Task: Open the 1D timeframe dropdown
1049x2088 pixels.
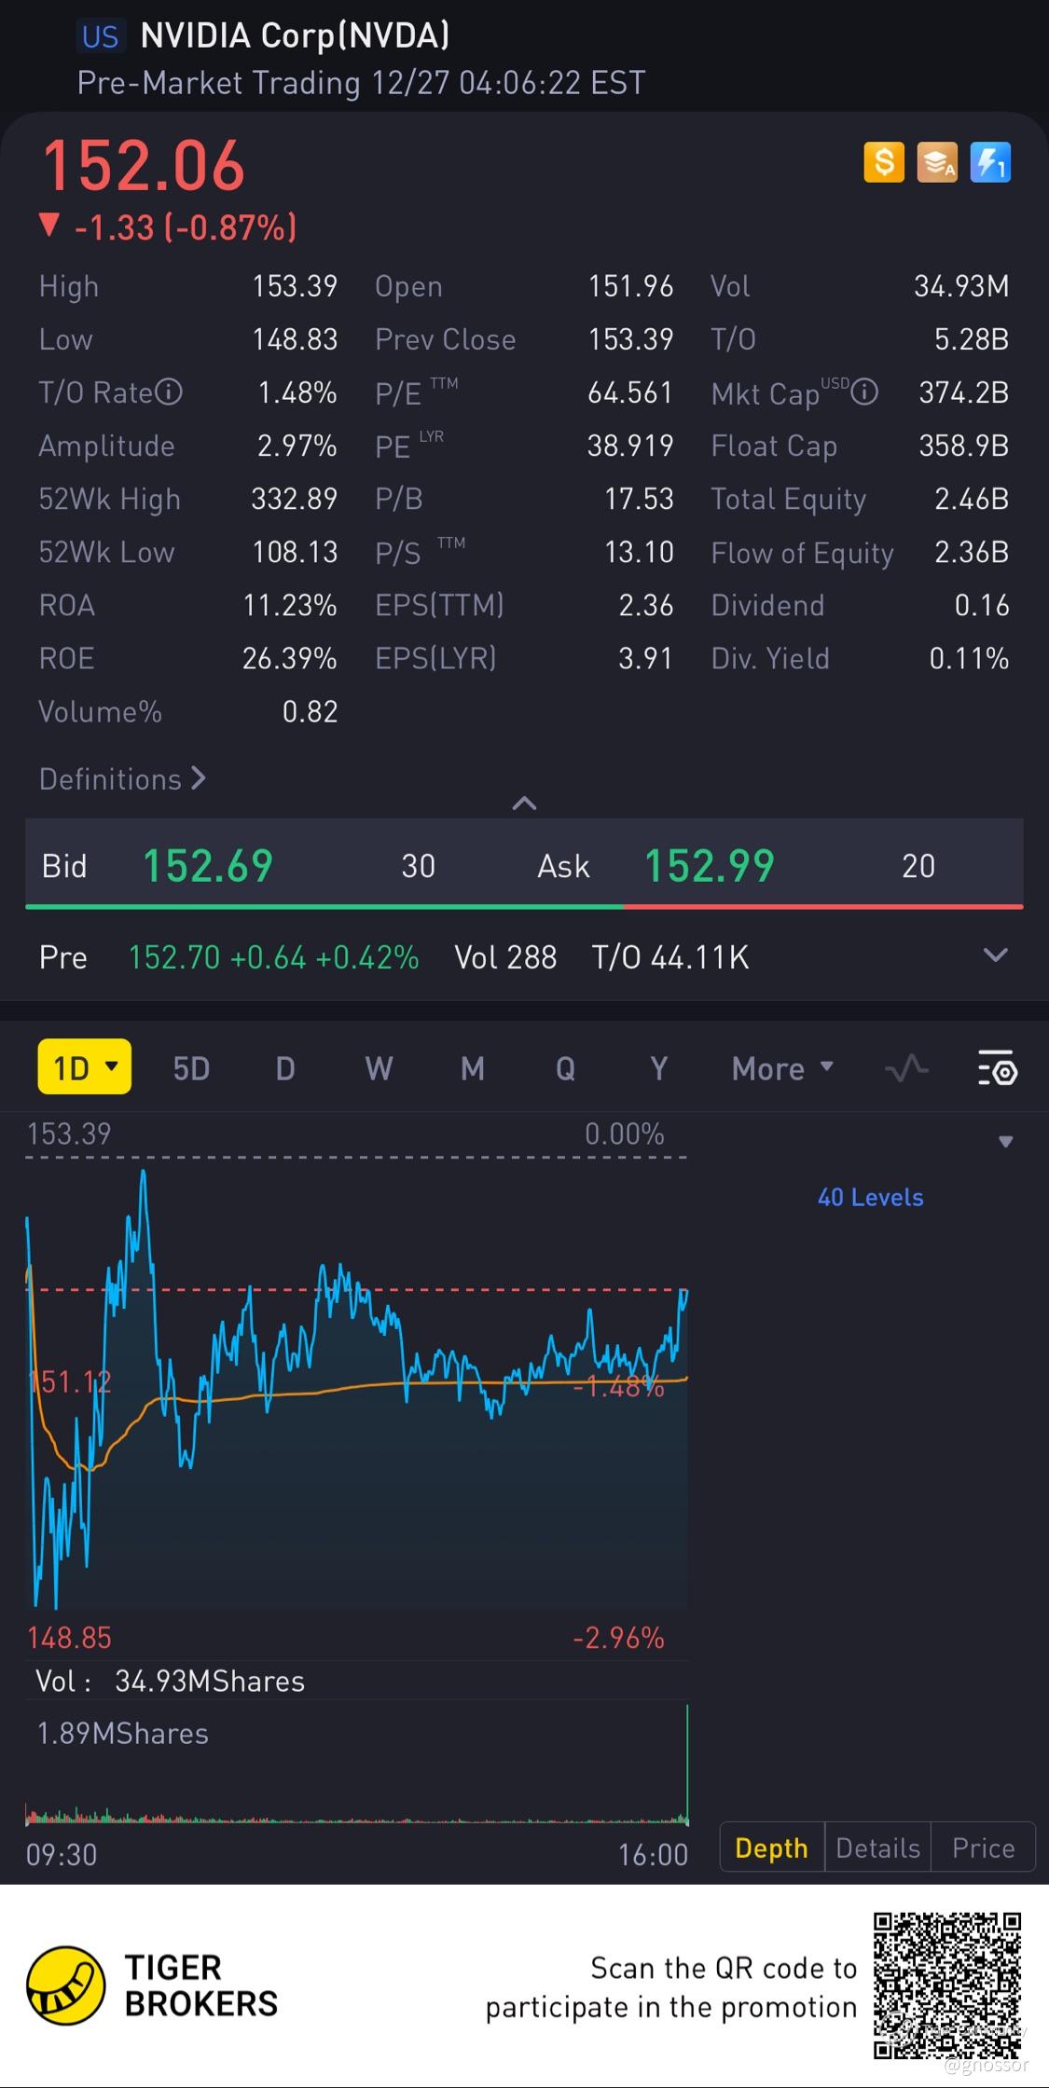Action: (85, 1067)
